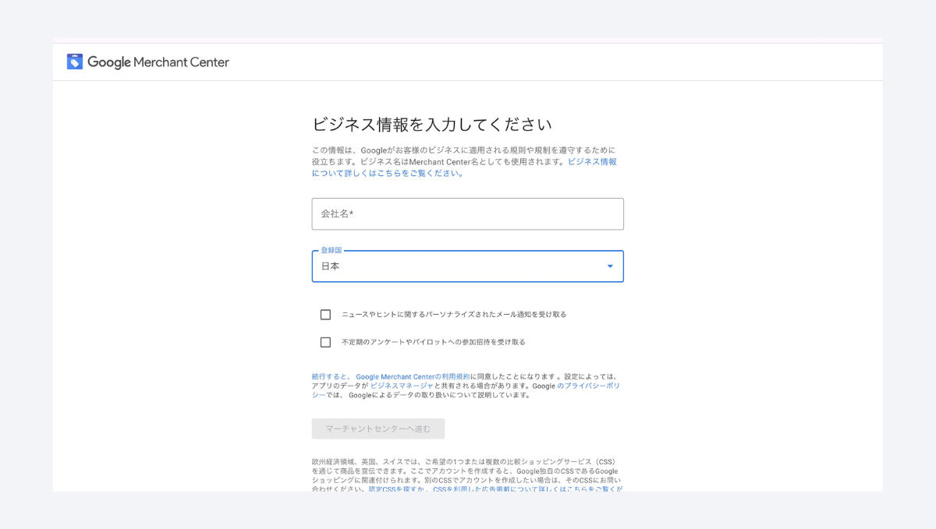Screen dimensions: 936x529
Task: Click the マーチャントセンターへ進む button
Action: click(378, 428)
